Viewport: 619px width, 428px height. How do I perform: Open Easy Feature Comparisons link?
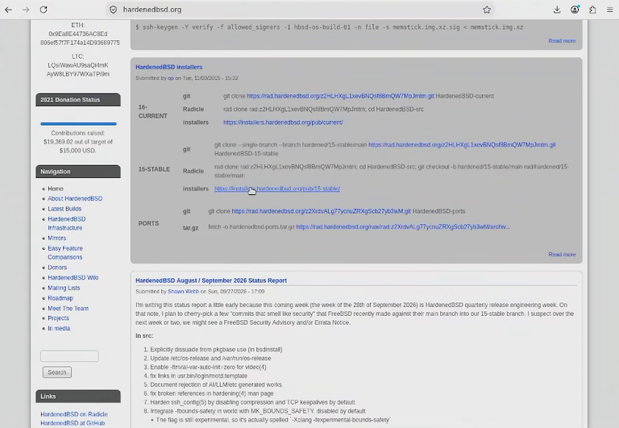(x=65, y=253)
